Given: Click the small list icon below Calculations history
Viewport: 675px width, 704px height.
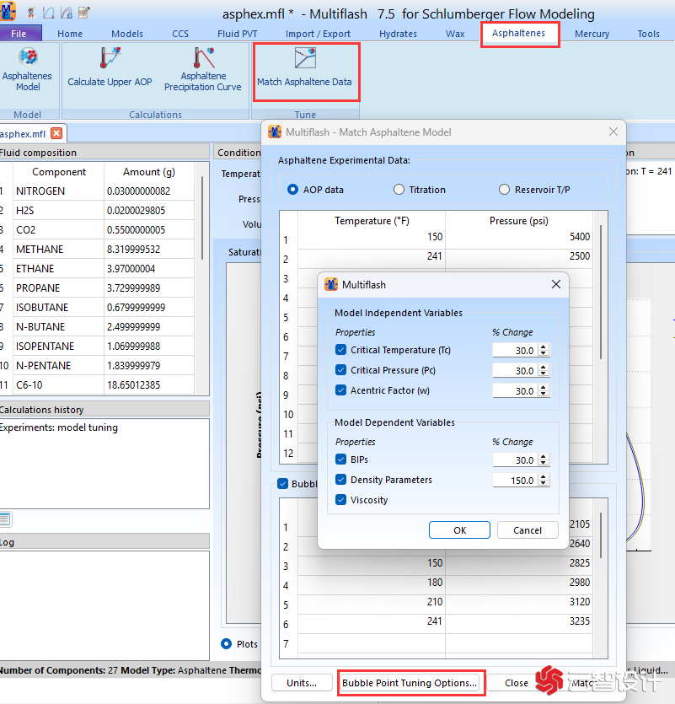Looking at the screenshot, I should coord(5,519).
